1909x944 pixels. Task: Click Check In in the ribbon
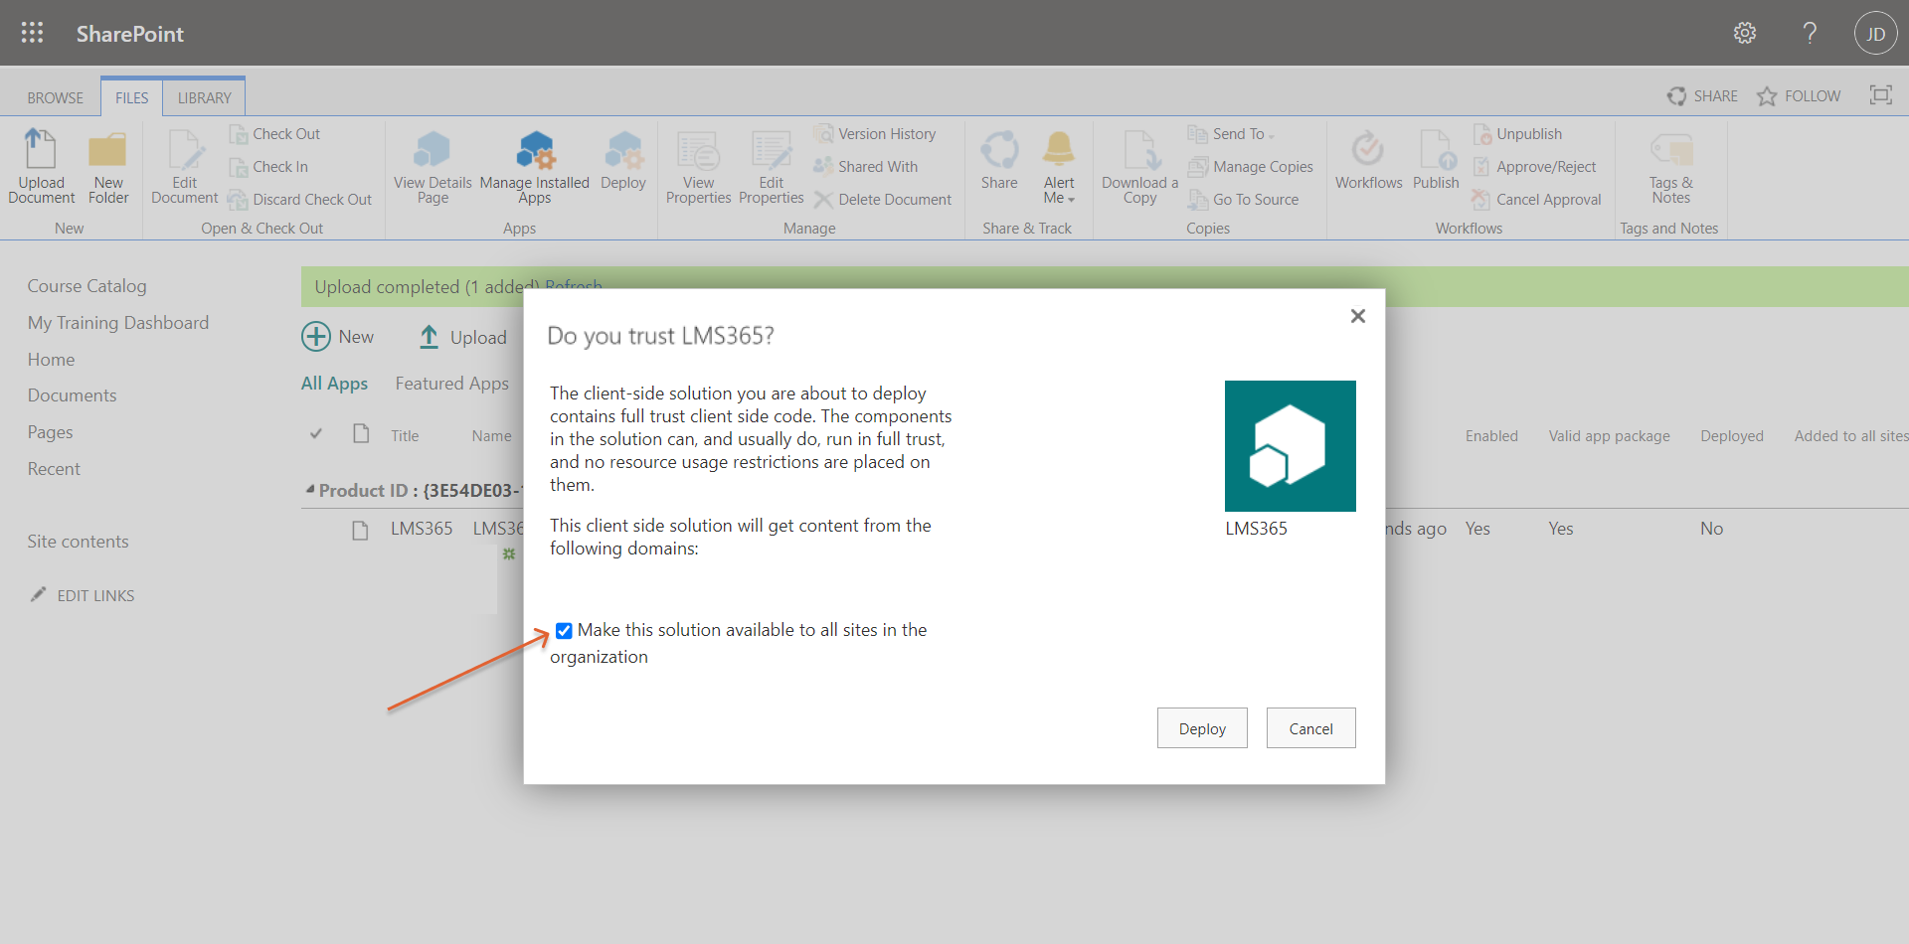pyautogui.click(x=268, y=167)
